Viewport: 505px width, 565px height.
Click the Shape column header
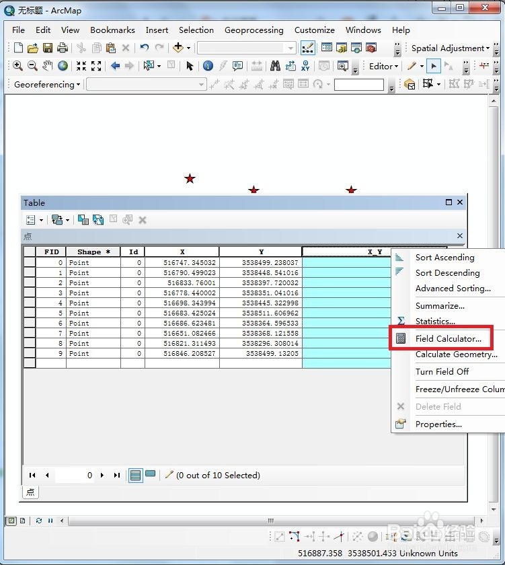93,252
